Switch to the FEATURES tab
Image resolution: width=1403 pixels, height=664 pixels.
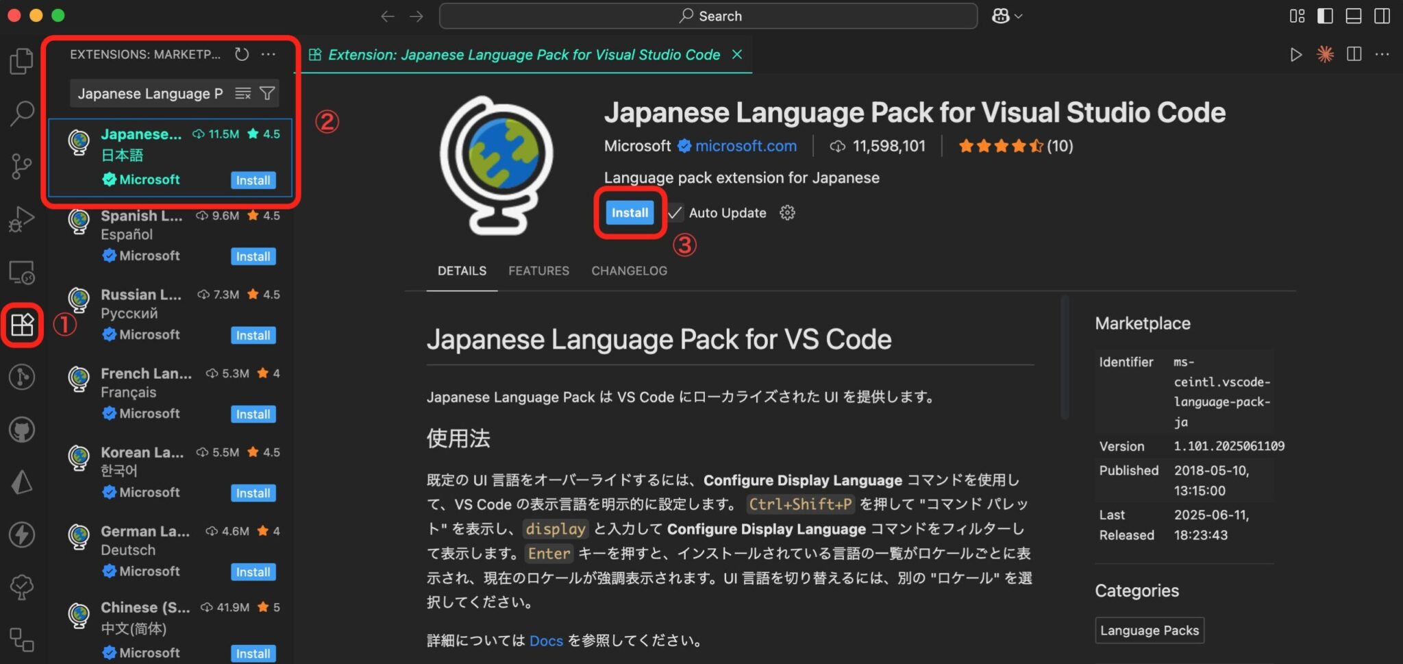click(x=538, y=271)
